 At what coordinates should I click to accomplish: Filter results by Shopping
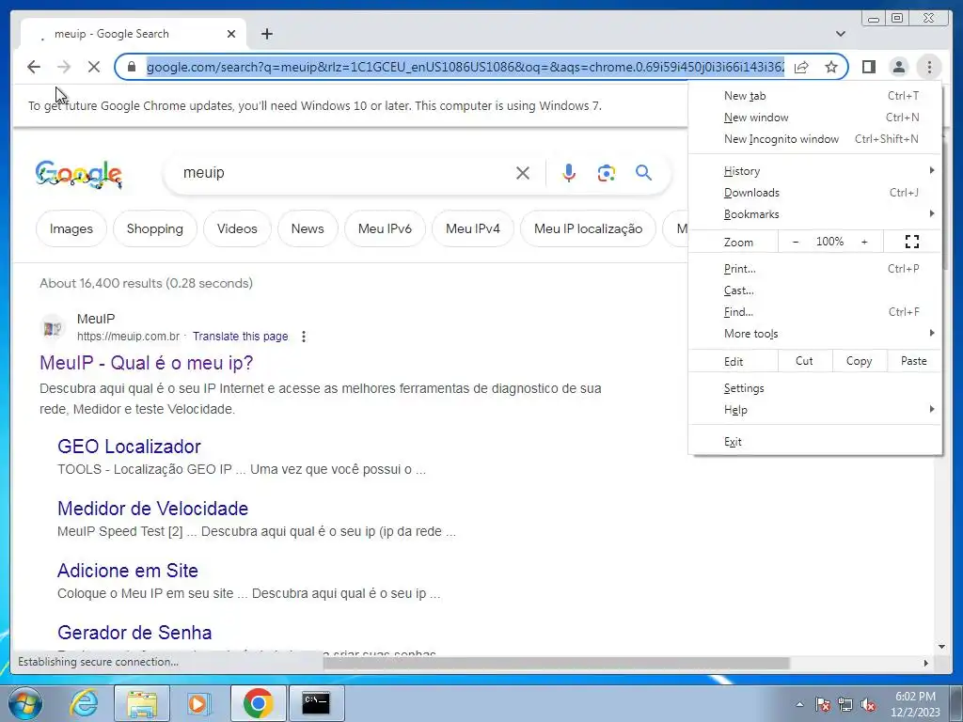click(155, 229)
